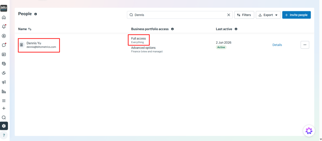The width and height of the screenshot is (322, 141).
Task: Open the Home icon in sidebar
Action: (4, 18)
